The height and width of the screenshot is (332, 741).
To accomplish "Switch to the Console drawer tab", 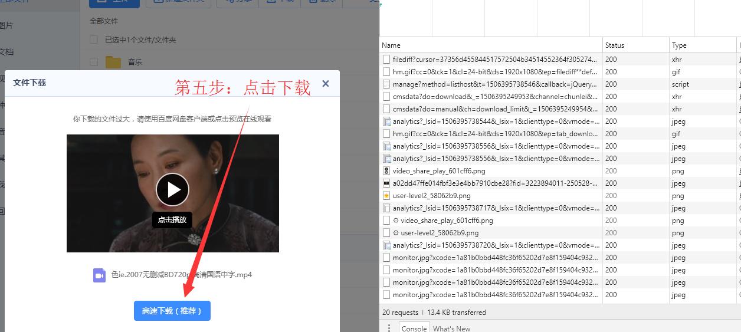I will pyautogui.click(x=414, y=328).
